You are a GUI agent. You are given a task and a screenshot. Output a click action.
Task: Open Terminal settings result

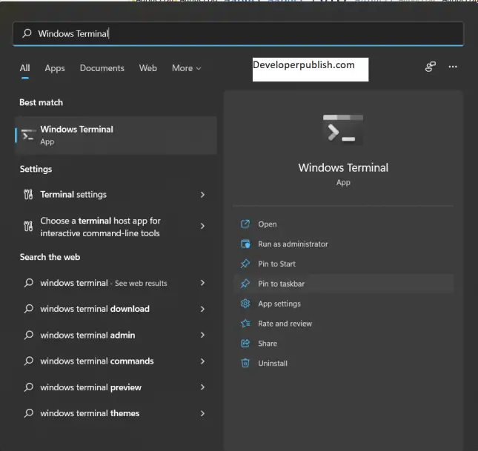[115, 195]
